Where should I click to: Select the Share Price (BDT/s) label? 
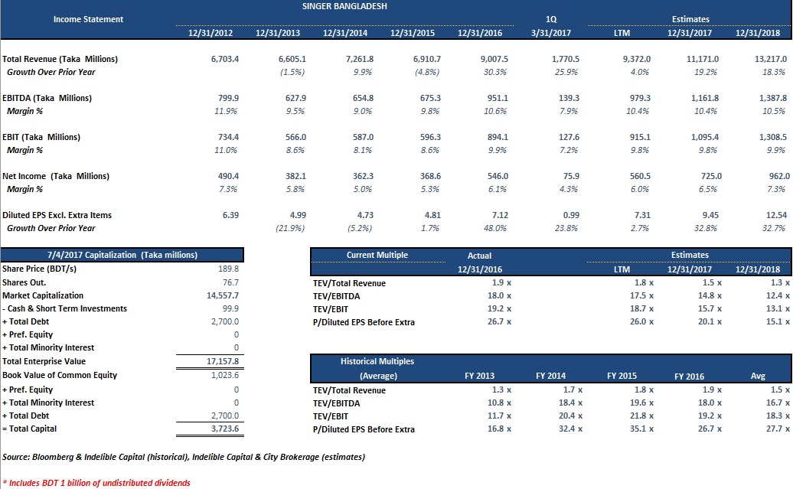click(40, 269)
